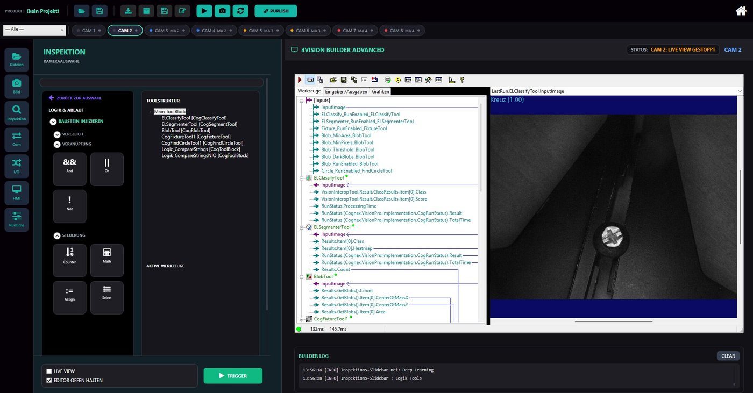The image size is (753, 393).
Task: Insert the Counter block
Action: tap(69, 260)
